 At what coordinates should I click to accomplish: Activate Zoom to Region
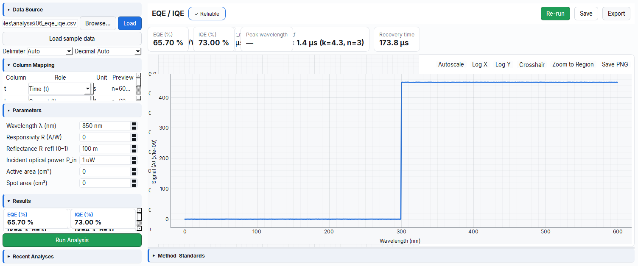coord(573,64)
